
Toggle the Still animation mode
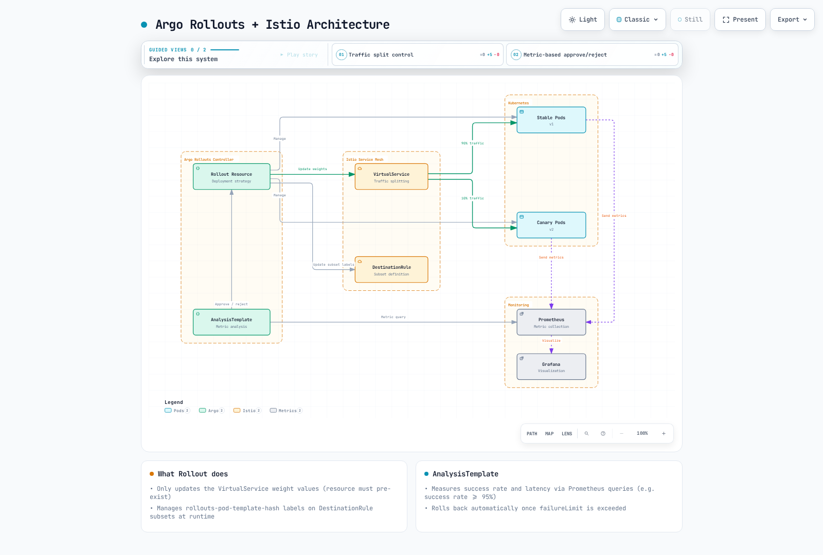pyautogui.click(x=690, y=20)
